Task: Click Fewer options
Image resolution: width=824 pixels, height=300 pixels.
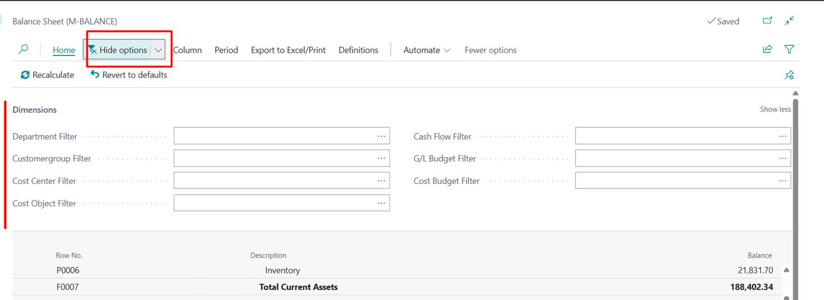Action: pyautogui.click(x=490, y=50)
